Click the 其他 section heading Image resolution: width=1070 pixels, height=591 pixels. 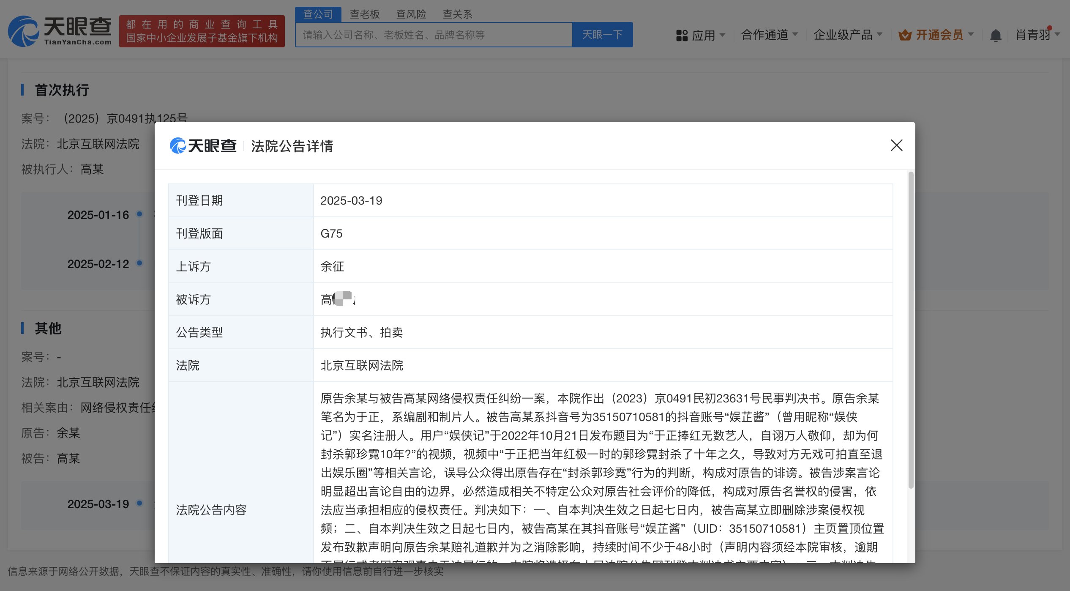[x=48, y=328]
